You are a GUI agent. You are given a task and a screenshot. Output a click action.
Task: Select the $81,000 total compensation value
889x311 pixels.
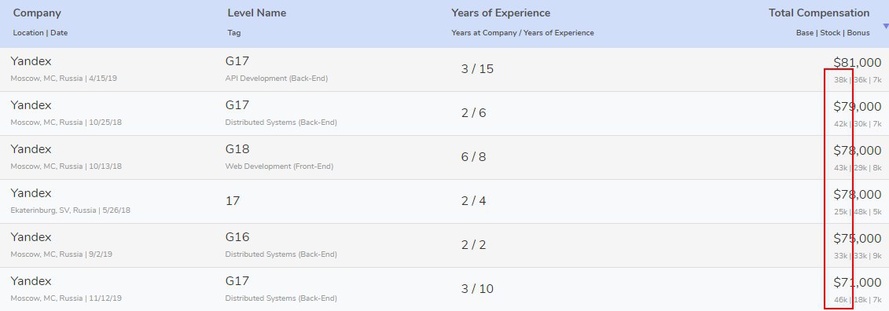pos(858,63)
